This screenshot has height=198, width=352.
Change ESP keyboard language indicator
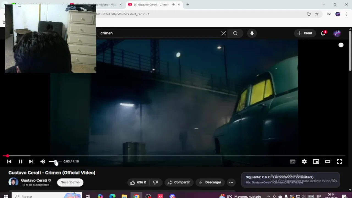pyautogui.click(x=319, y=196)
